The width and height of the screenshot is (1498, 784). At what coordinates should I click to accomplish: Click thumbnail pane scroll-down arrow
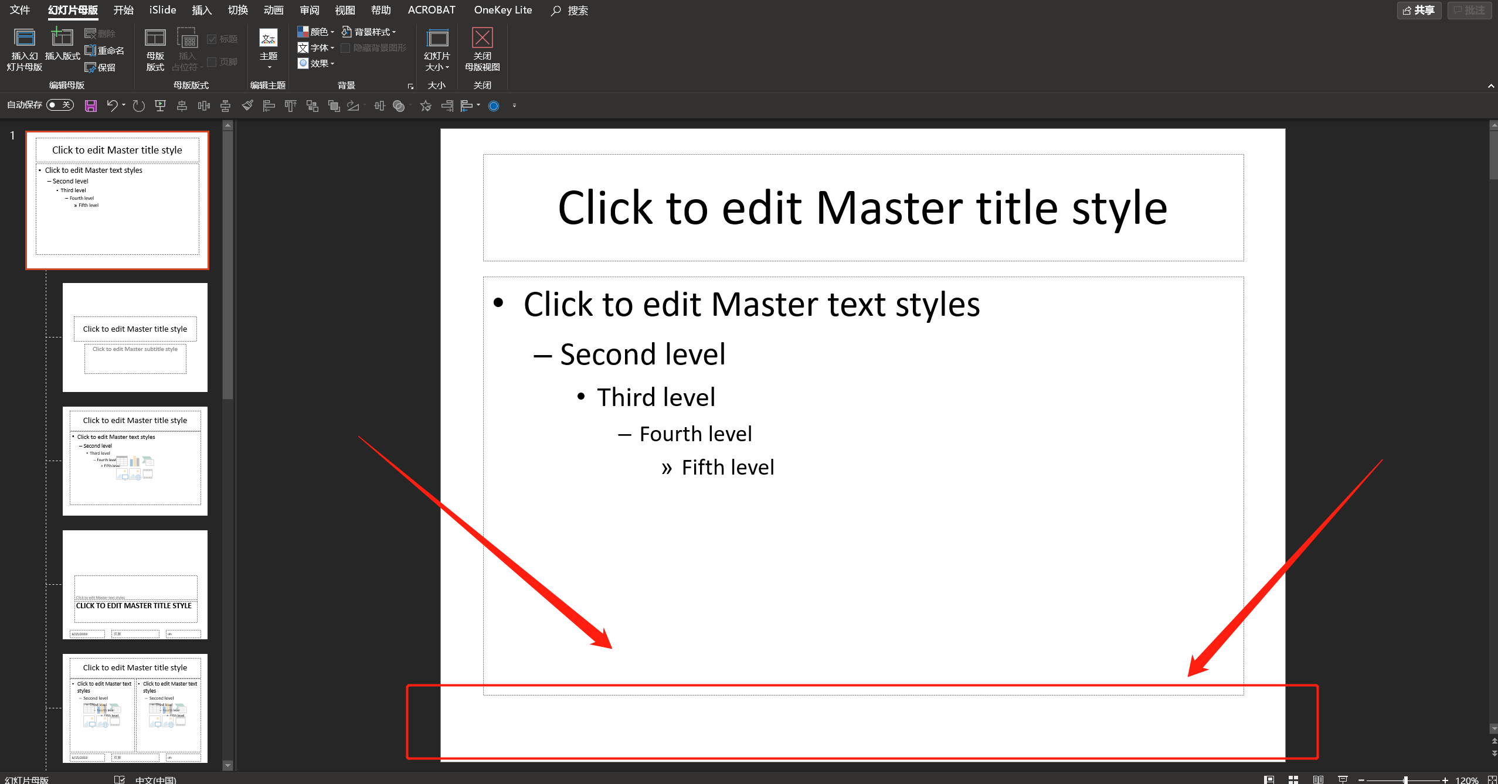(x=228, y=765)
